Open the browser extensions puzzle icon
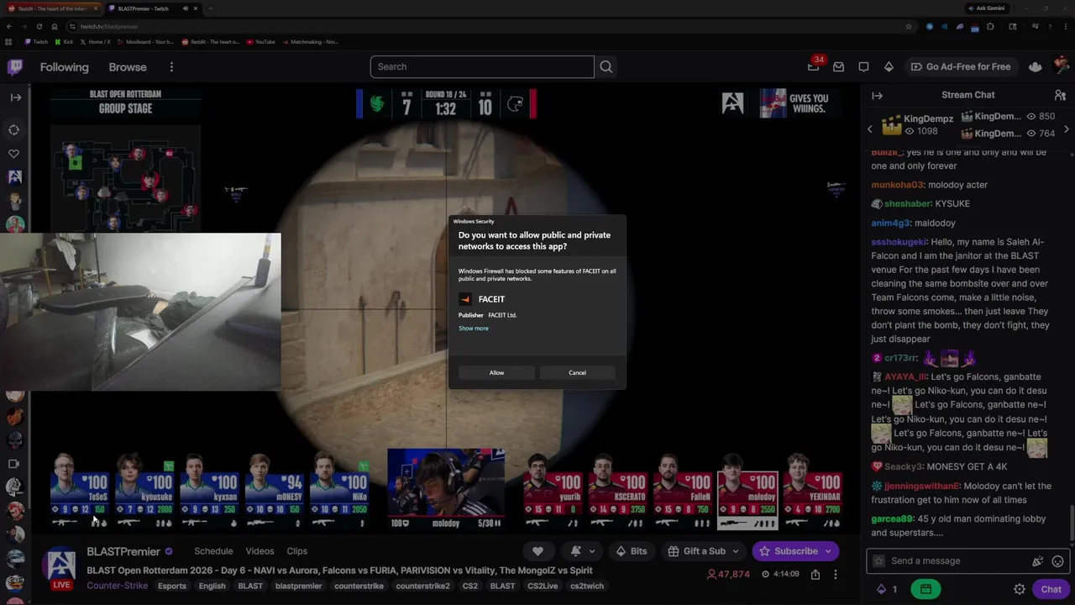 (991, 26)
